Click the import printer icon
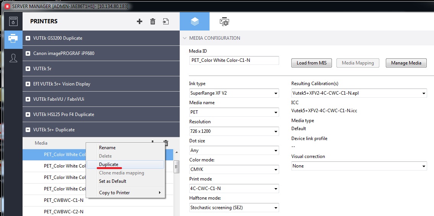The image size is (434, 216). (x=166, y=21)
